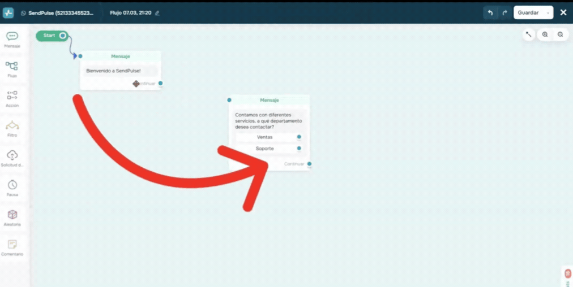Click the undo arrow button

tap(490, 12)
